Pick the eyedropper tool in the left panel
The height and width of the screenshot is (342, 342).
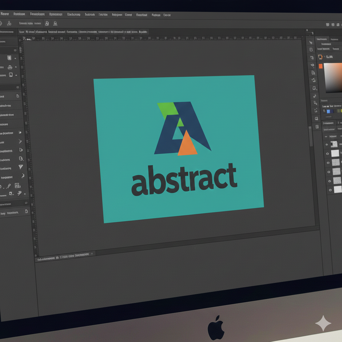click(8, 186)
